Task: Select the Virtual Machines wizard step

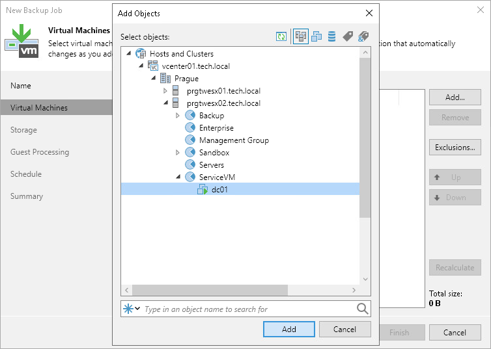Action: (57, 107)
